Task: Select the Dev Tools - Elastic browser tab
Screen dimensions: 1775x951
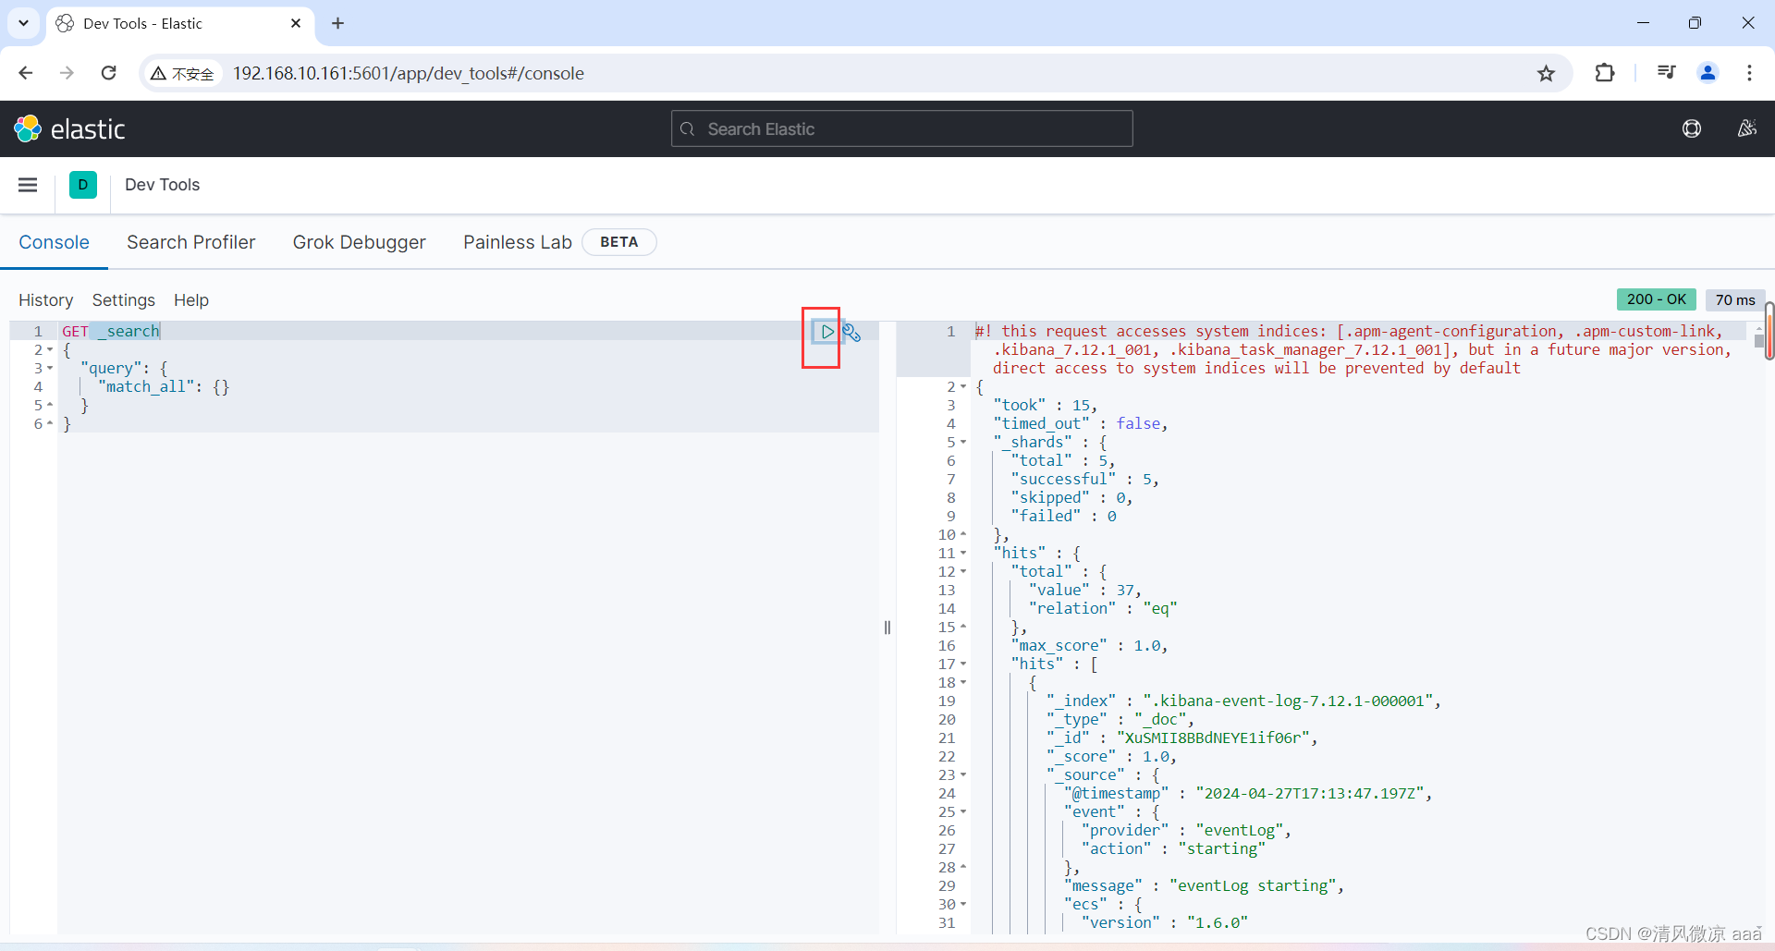Action: (x=180, y=23)
